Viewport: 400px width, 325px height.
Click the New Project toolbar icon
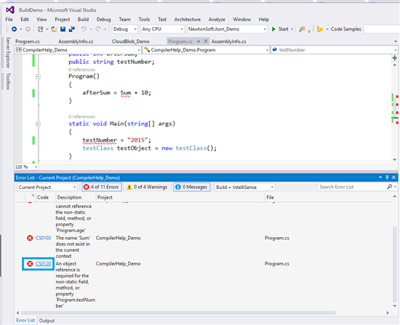(40, 29)
